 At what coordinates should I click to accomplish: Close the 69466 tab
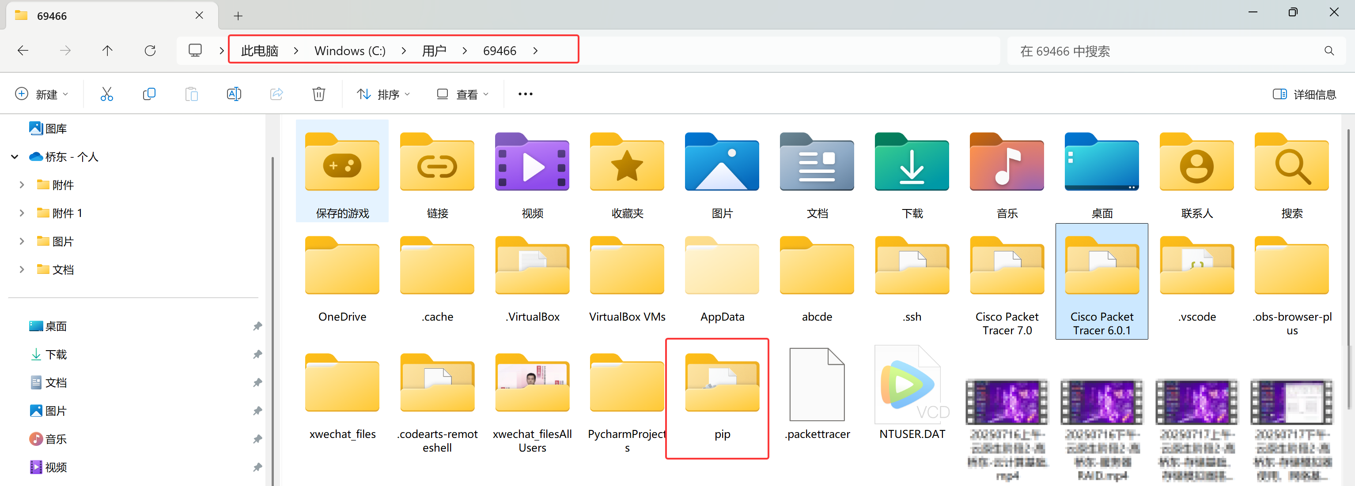pyautogui.click(x=199, y=15)
